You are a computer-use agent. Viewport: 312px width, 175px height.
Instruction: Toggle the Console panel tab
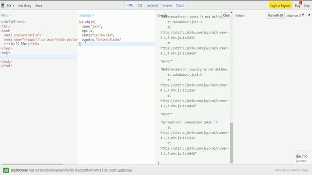pyautogui.click(x=167, y=5)
